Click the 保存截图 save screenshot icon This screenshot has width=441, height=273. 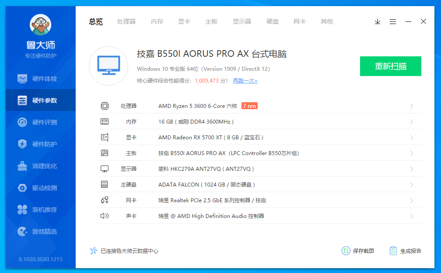346,251
